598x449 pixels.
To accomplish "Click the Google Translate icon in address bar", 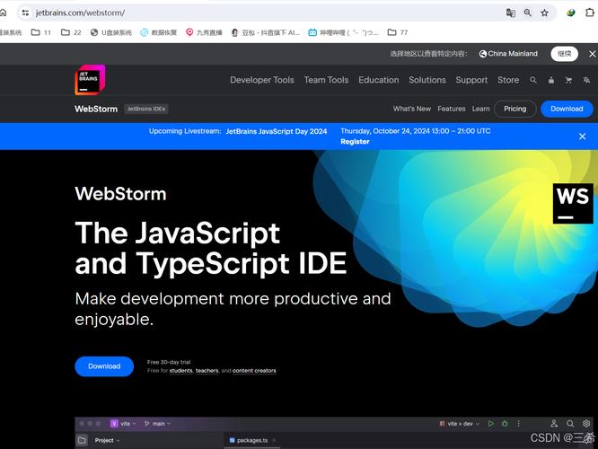I will (x=511, y=13).
